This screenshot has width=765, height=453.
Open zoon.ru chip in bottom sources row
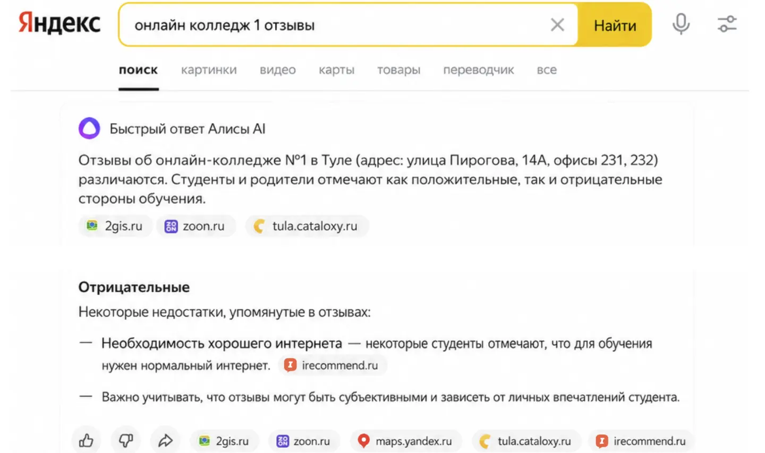[x=304, y=441]
